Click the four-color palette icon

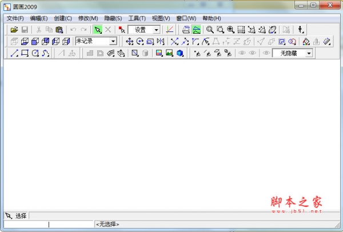tap(159, 53)
